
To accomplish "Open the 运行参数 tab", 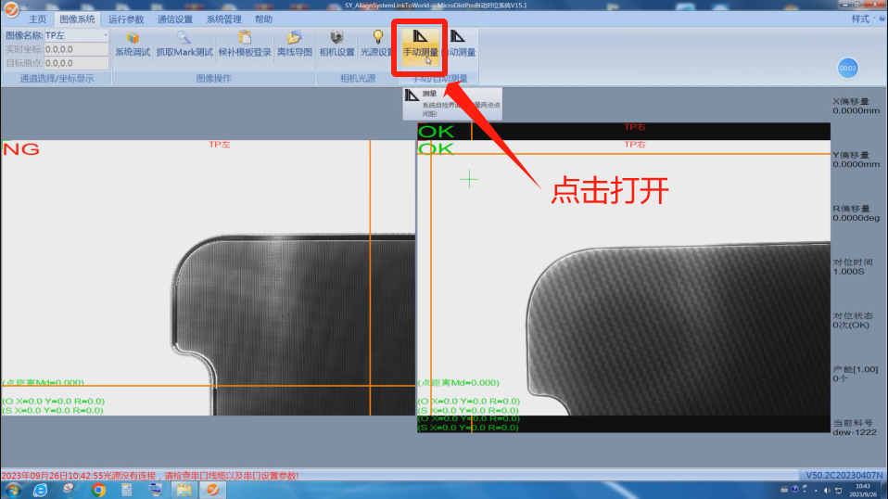I will [x=126, y=19].
